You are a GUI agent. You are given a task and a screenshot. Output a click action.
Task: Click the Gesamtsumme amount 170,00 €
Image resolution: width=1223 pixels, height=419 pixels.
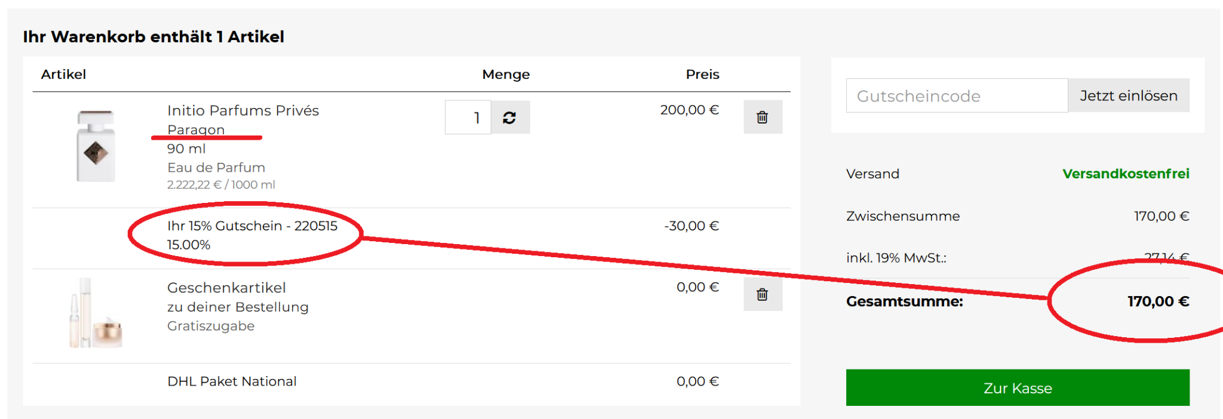(x=1157, y=301)
